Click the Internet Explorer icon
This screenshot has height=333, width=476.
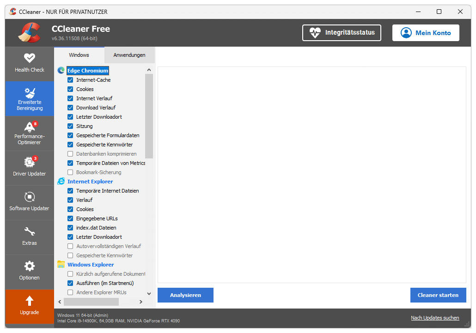(x=61, y=182)
